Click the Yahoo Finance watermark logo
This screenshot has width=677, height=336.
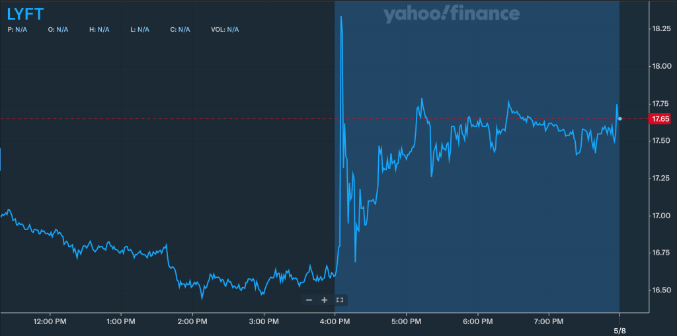click(451, 14)
